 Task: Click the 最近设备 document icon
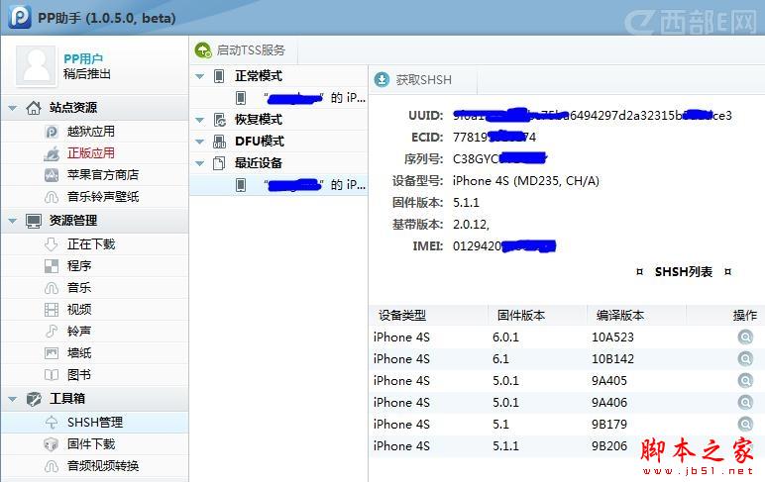[219, 163]
